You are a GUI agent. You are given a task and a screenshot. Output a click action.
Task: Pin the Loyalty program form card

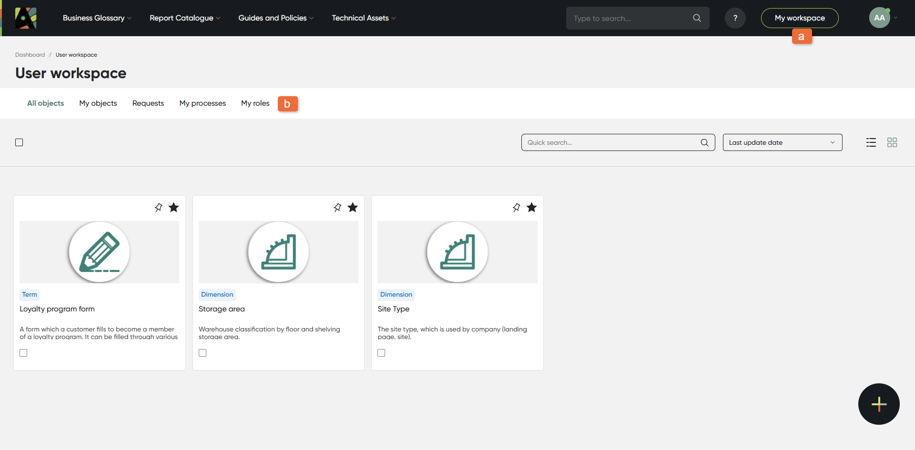click(x=158, y=208)
